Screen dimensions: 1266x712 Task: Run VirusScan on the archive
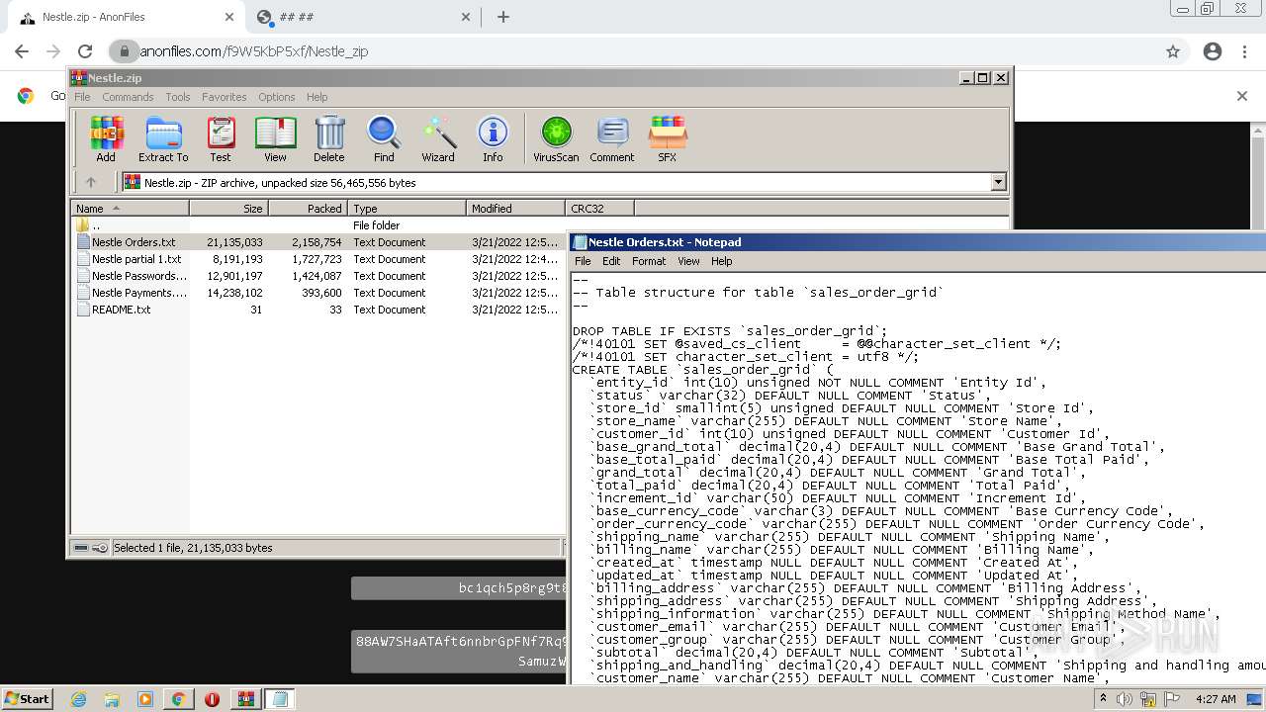pyautogui.click(x=556, y=139)
